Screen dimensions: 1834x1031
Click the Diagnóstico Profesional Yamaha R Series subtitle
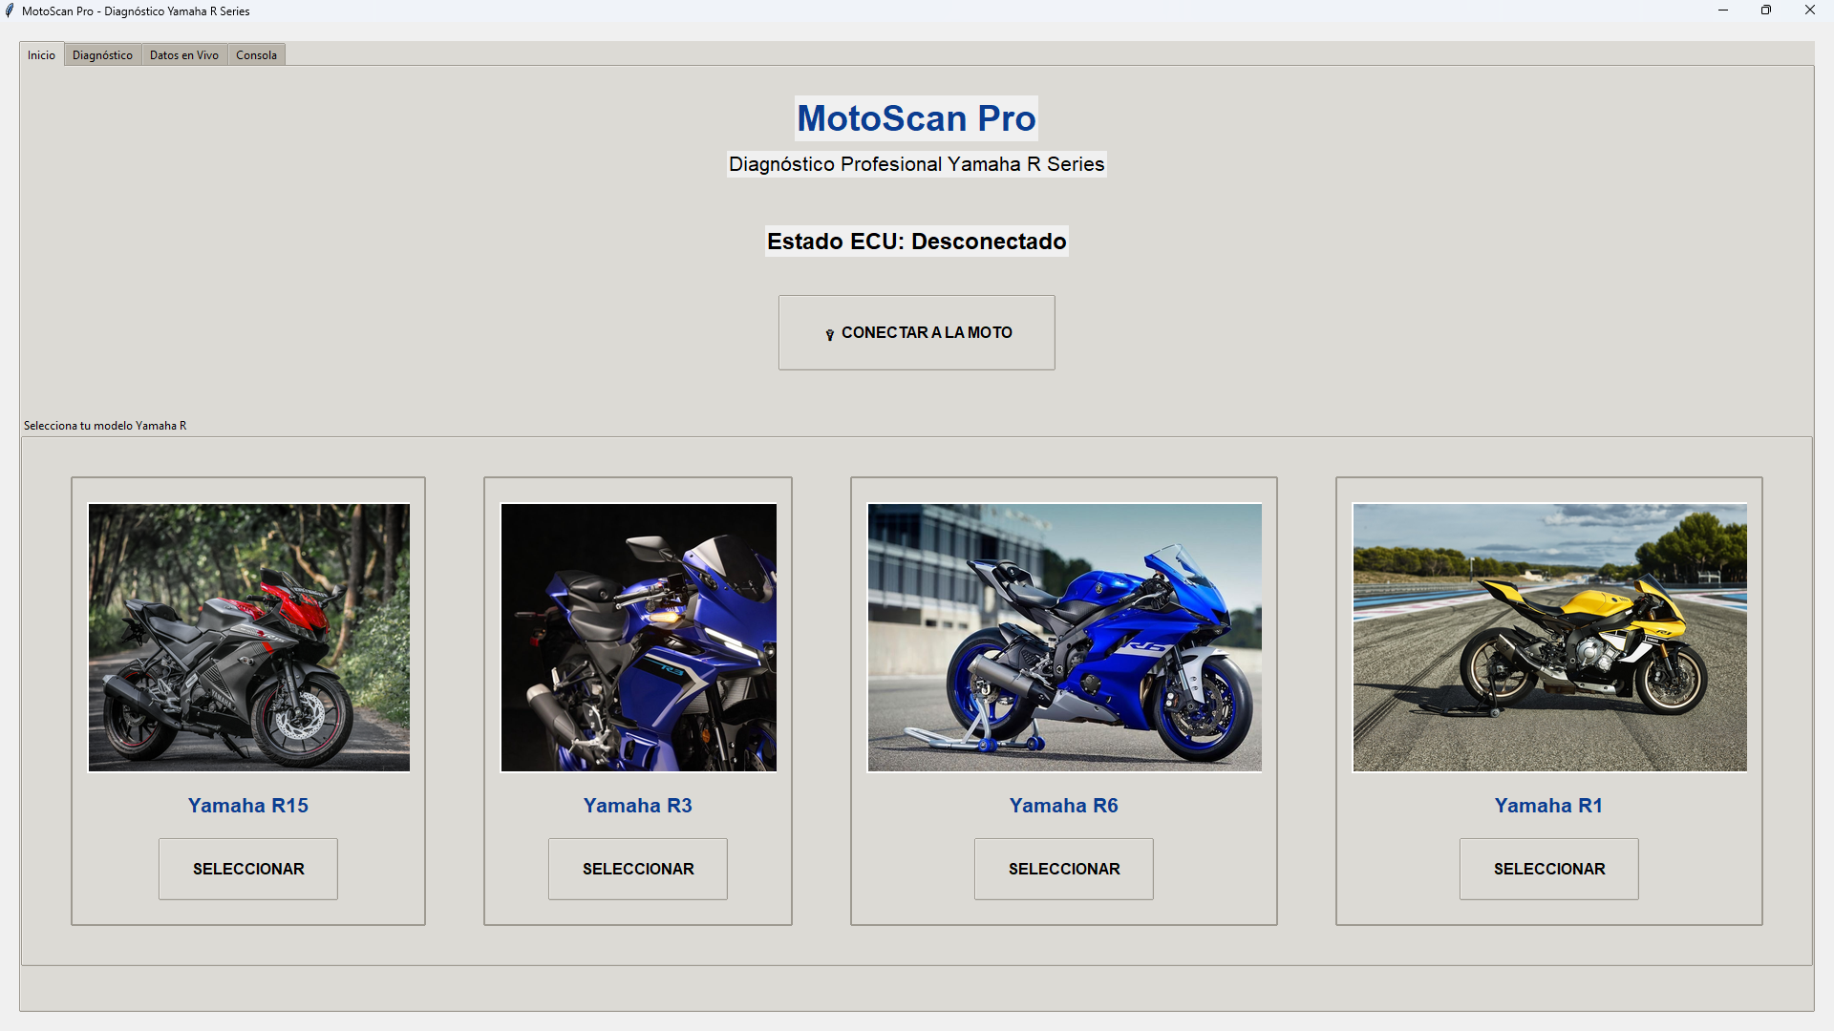pos(915,163)
